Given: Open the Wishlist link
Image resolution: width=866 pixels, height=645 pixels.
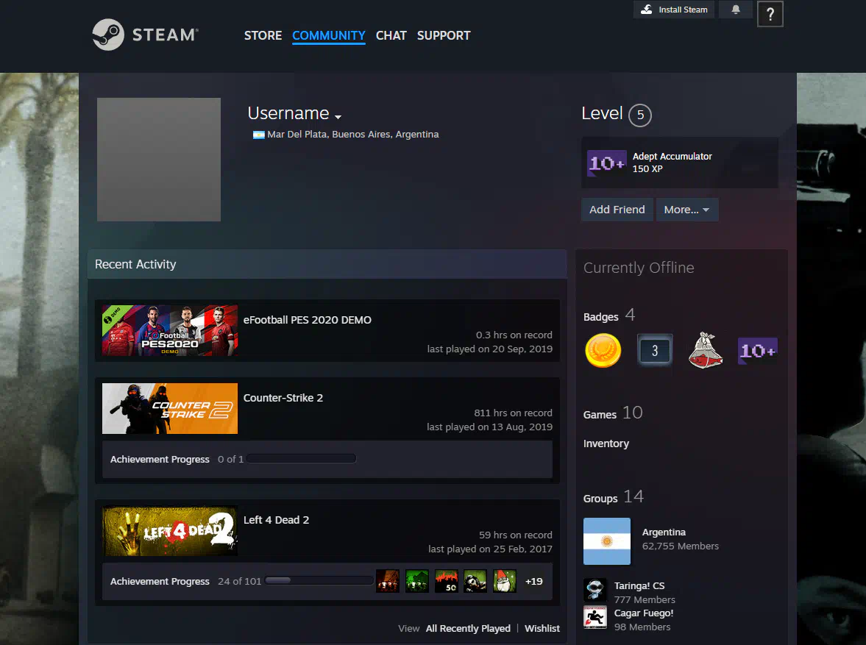Looking at the screenshot, I should 542,628.
